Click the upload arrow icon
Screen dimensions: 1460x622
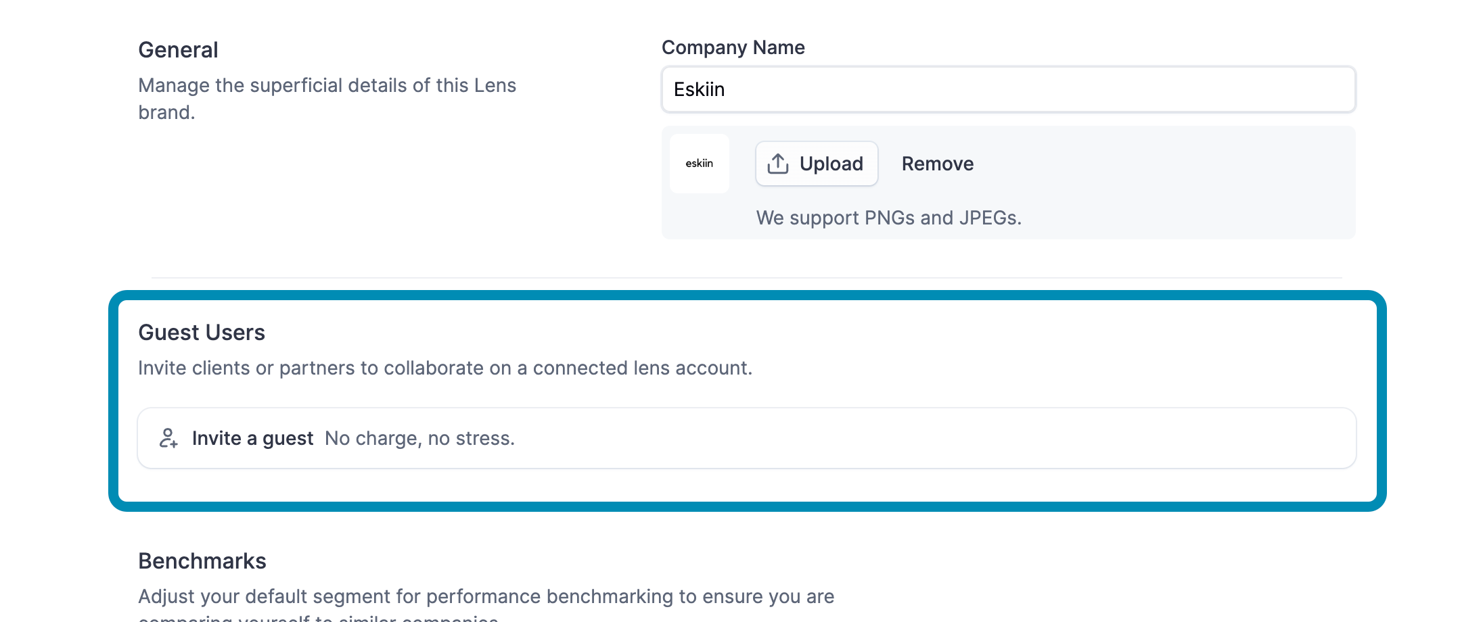click(x=778, y=164)
